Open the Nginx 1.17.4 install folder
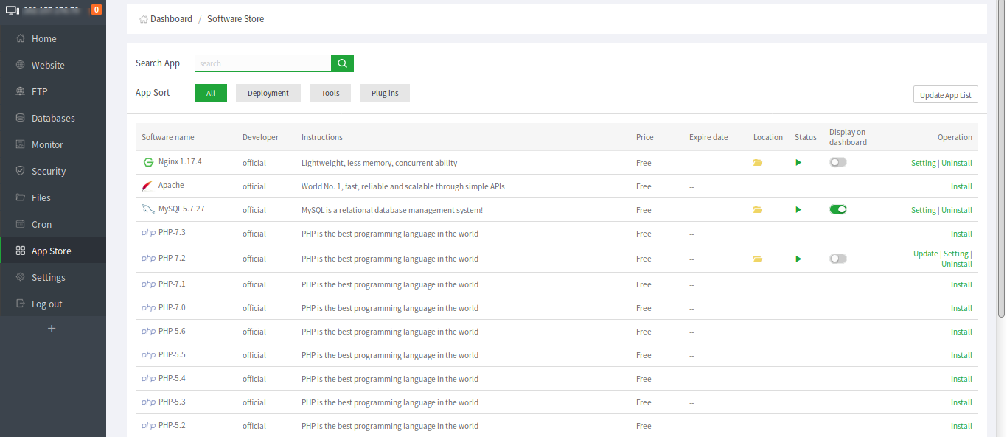Screen dimensions: 1007x437 click(758, 162)
